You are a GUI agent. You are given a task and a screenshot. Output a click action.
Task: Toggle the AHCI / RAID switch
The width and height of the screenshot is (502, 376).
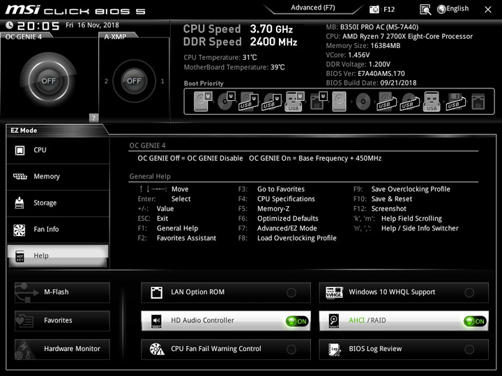click(x=475, y=321)
